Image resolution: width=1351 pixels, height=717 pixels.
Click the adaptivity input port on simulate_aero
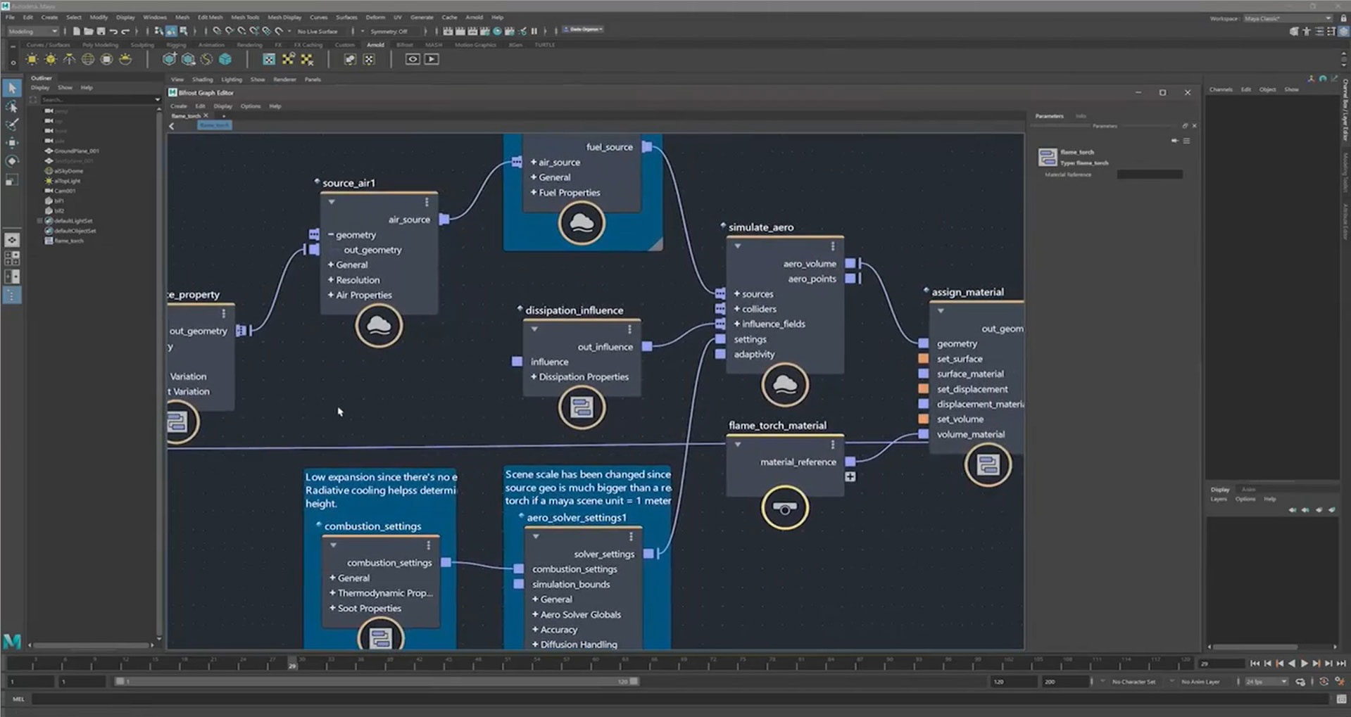pyautogui.click(x=720, y=354)
